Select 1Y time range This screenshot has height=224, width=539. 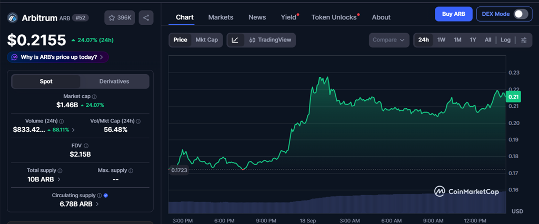[x=473, y=40]
